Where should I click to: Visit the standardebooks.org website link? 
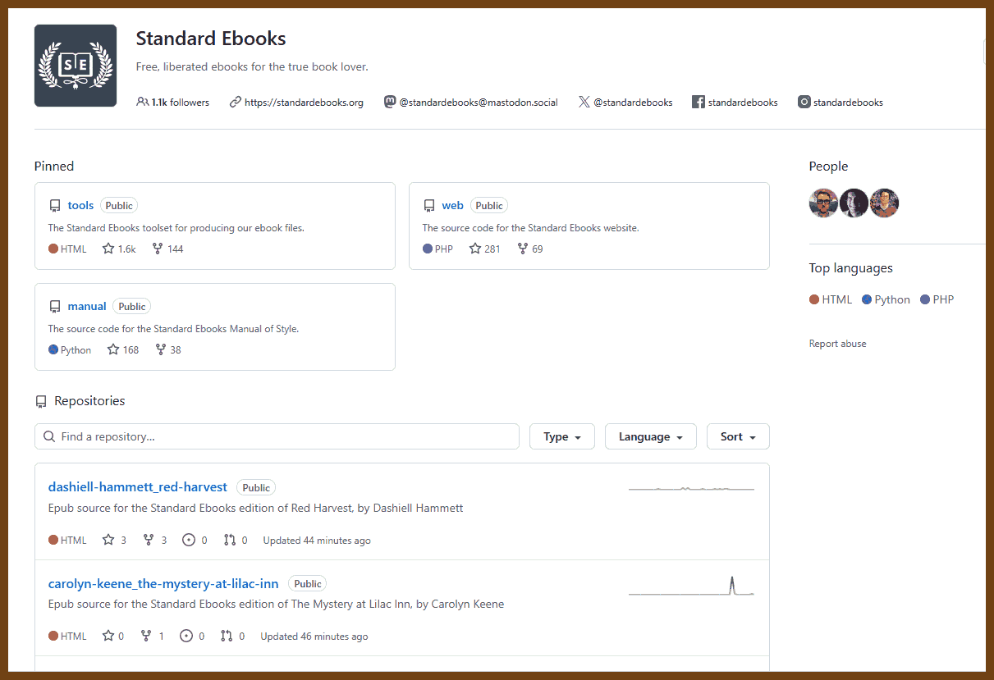pos(303,103)
